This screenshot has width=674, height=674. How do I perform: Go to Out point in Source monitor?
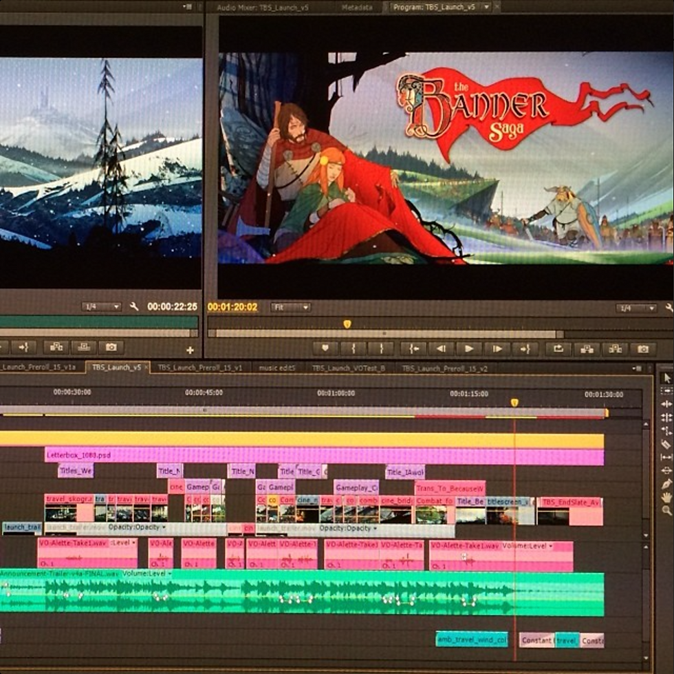[x=23, y=347]
